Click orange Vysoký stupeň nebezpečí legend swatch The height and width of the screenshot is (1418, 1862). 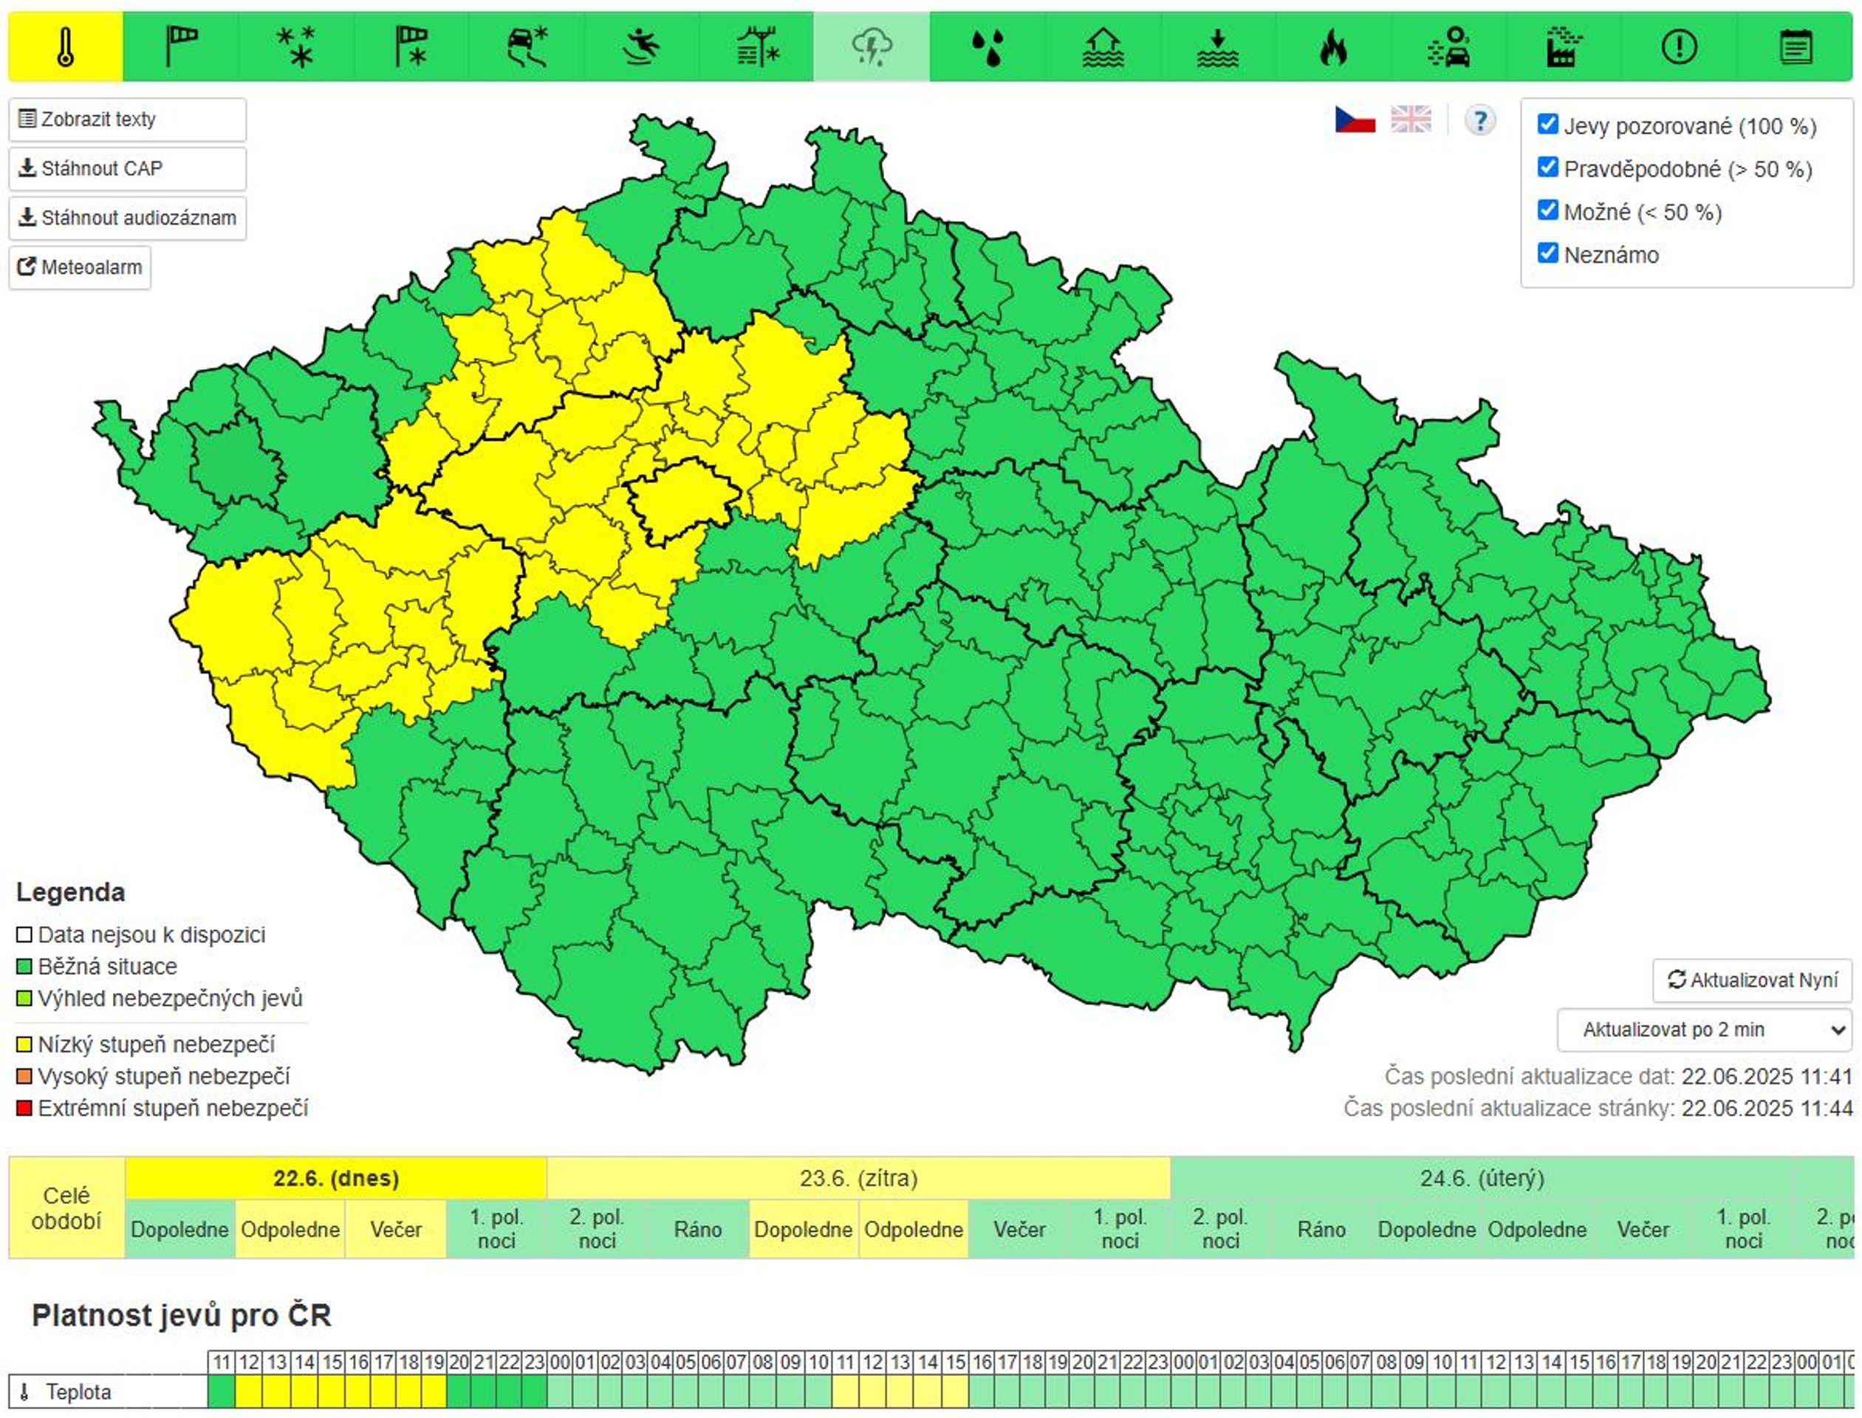pos(24,1077)
